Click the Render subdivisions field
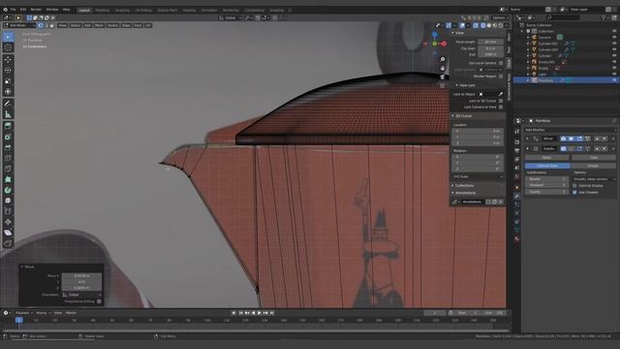 pyautogui.click(x=546, y=178)
